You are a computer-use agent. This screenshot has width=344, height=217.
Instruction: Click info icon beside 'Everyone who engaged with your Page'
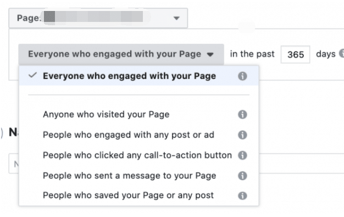pos(242,76)
